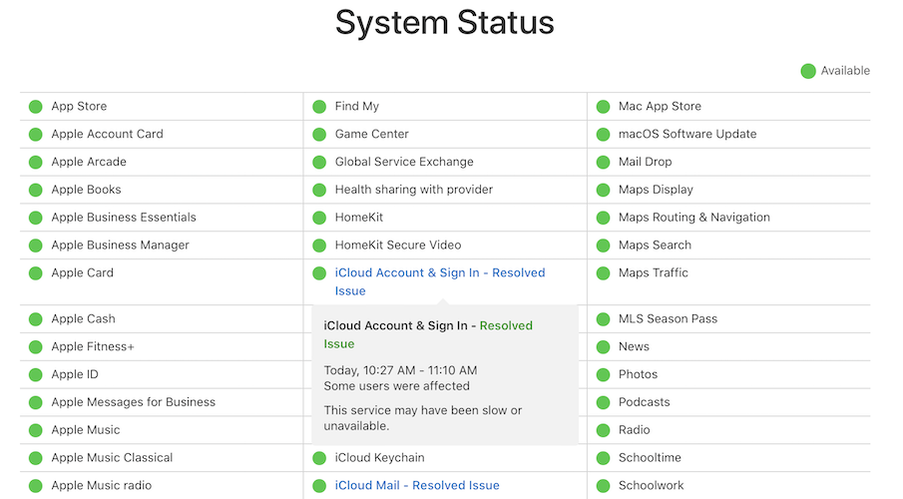
Task: Select the Apple Music radio text
Action: coord(102,485)
